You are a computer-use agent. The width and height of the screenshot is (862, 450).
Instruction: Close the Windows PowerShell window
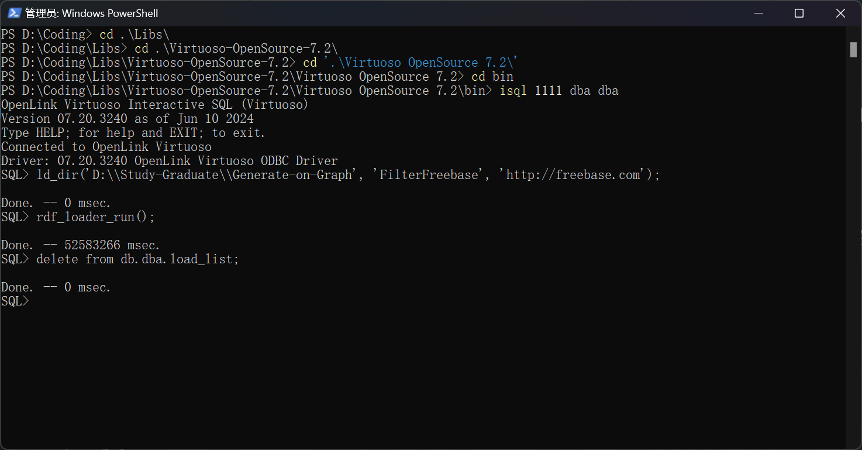pos(840,13)
